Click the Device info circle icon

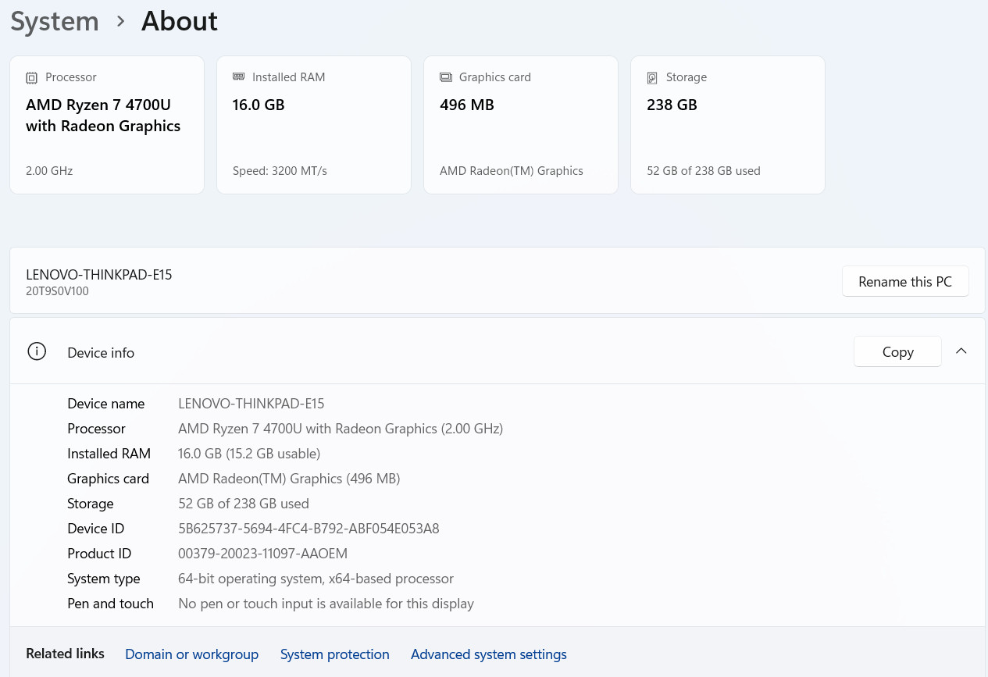[37, 351]
